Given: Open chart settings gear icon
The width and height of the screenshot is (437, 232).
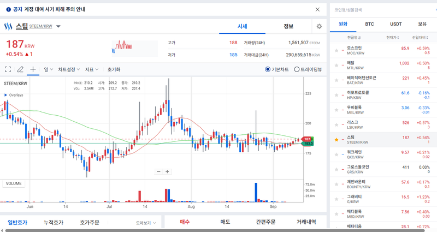Looking at the screenshot, I should 319,26.
